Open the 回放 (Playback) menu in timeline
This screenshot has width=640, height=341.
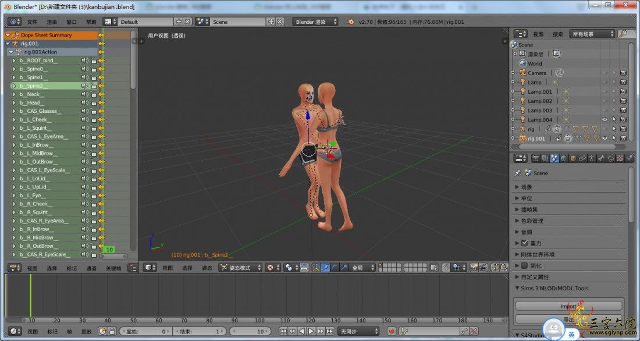click(87, 332)
